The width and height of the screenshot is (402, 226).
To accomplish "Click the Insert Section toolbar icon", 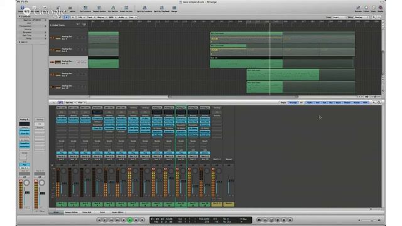I will 126,9.
